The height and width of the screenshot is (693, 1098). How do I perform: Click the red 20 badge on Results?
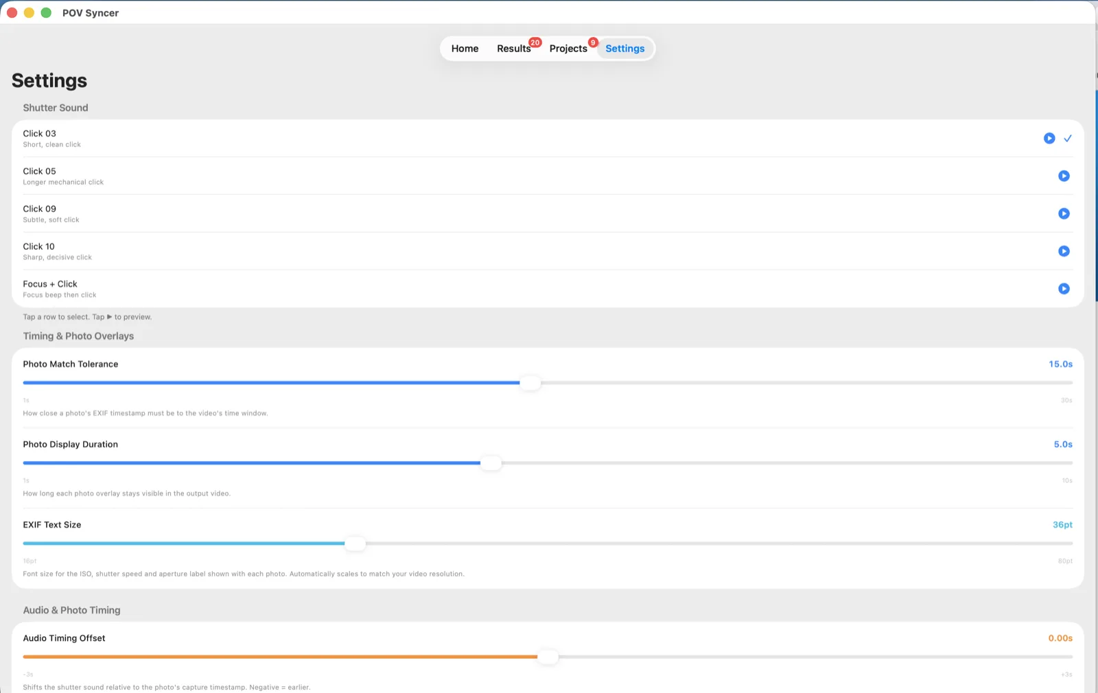pos(535,43)
